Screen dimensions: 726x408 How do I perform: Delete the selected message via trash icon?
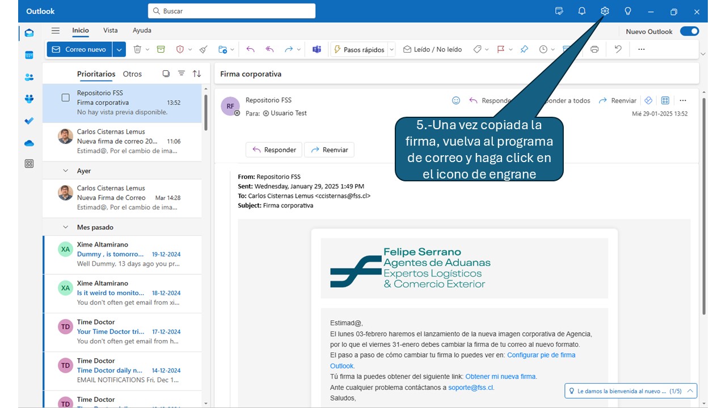click(137, 49)
